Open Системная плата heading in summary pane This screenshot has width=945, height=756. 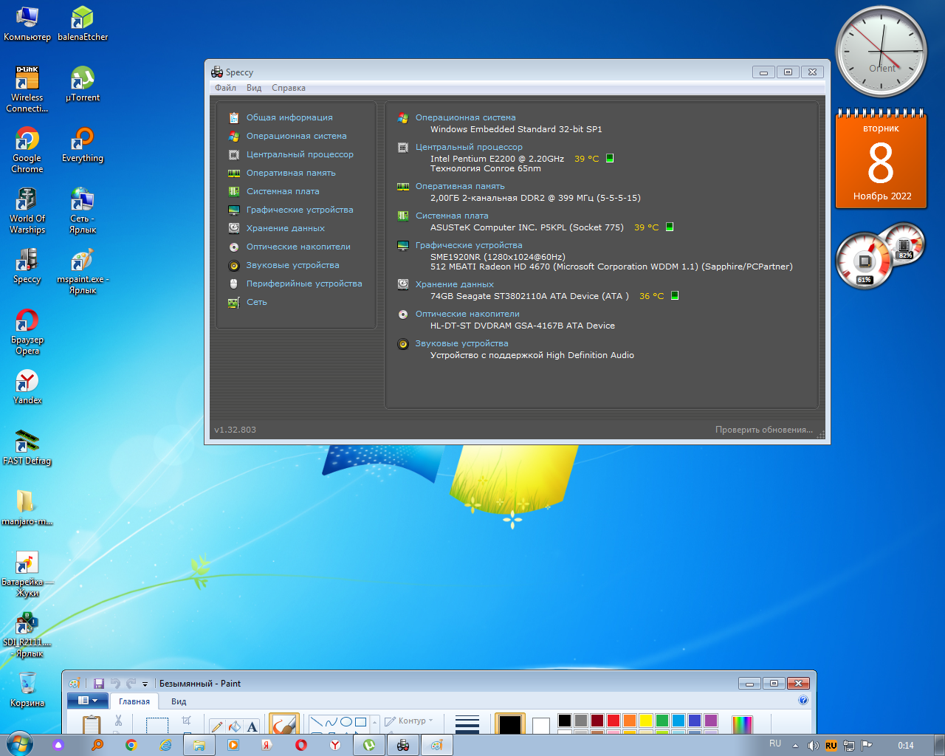point(452,216)
